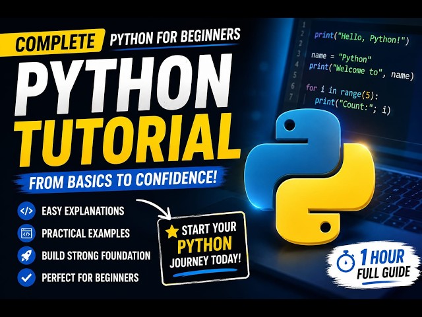422x317 pixels.
Task: Click the name = "Python" code line
Action: (342, 57)
